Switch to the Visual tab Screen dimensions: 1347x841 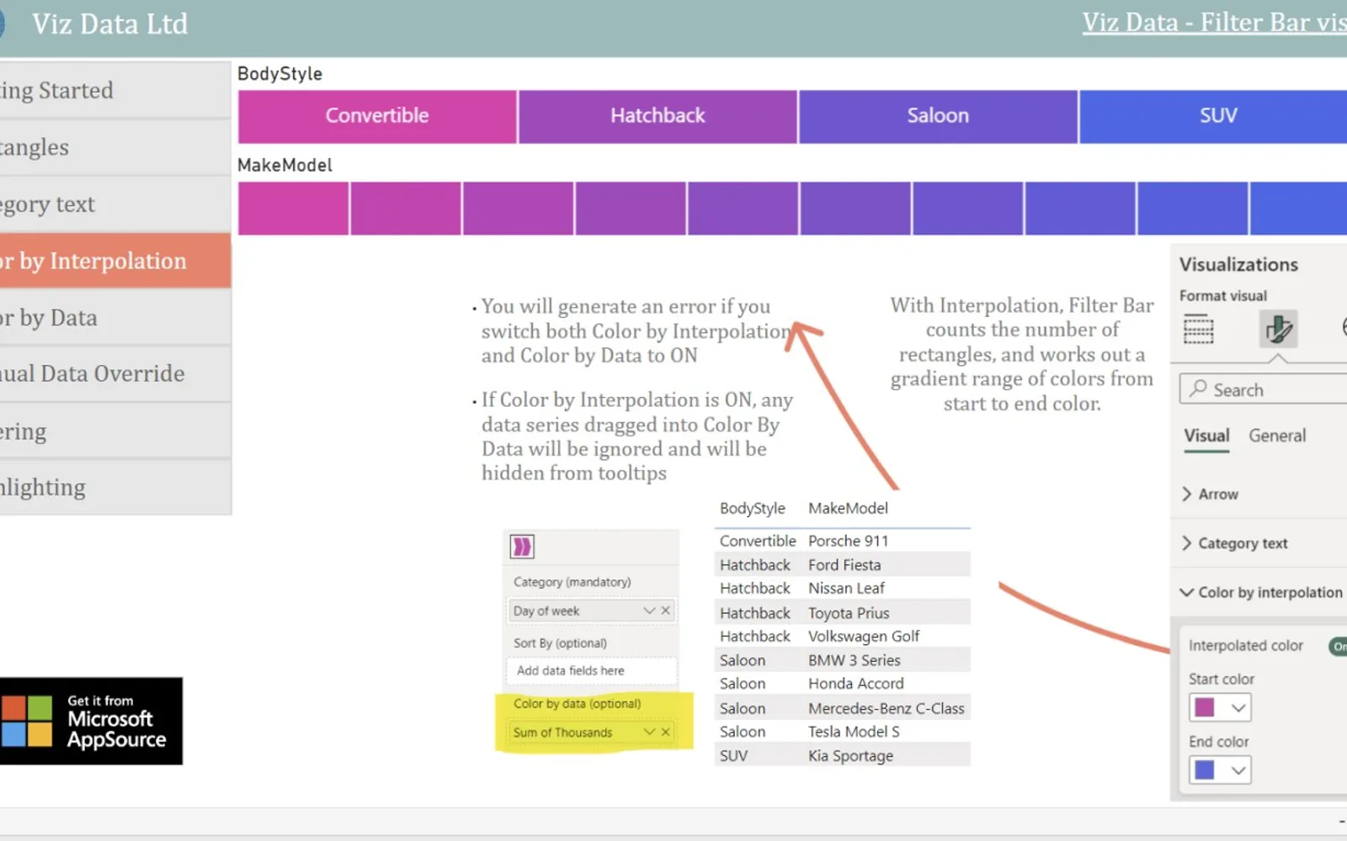point(1206,436)
